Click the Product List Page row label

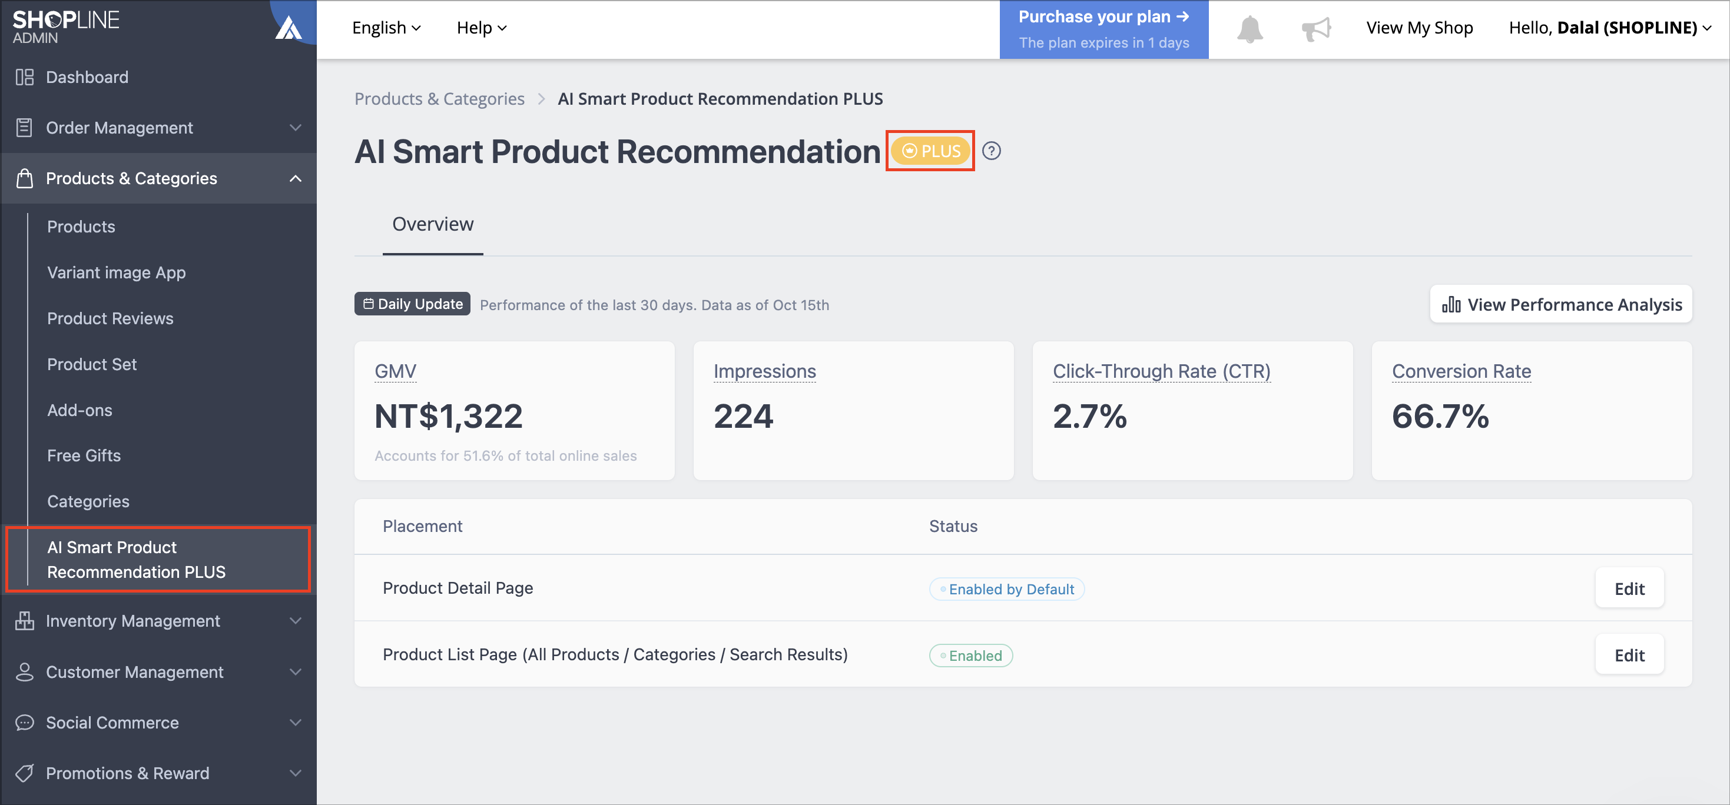tap(615, 654)
